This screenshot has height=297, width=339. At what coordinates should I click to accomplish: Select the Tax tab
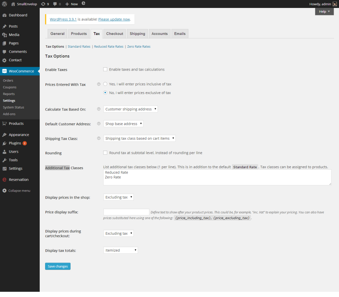[x=97, y=34]
